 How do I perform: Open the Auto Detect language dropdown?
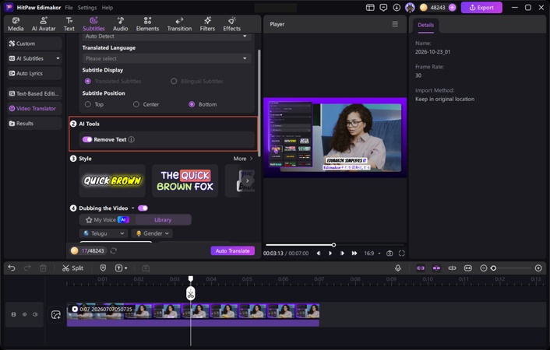point(167,37)
